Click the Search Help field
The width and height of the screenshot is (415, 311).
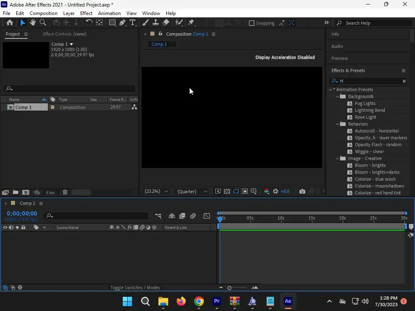coord(373,23)
